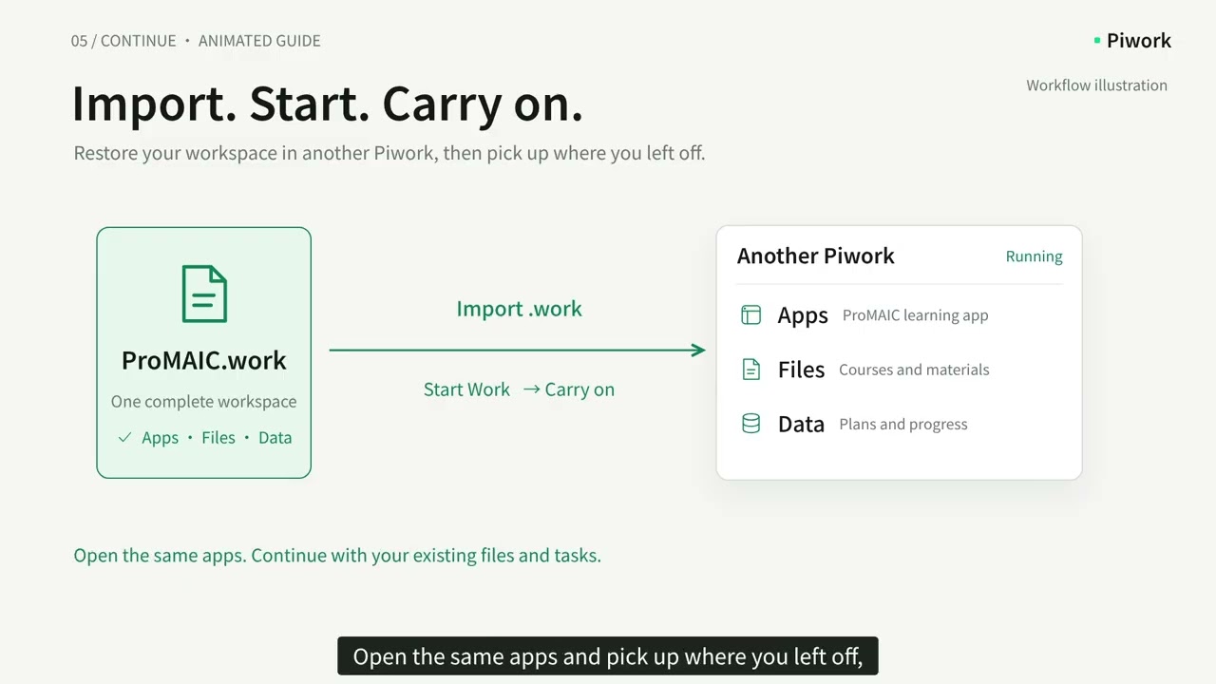The width and height of the screenshot is (1216, 684).
Task: Click "Files" in the ProMAIC.work card checklist
Action: tap(218, 438)
